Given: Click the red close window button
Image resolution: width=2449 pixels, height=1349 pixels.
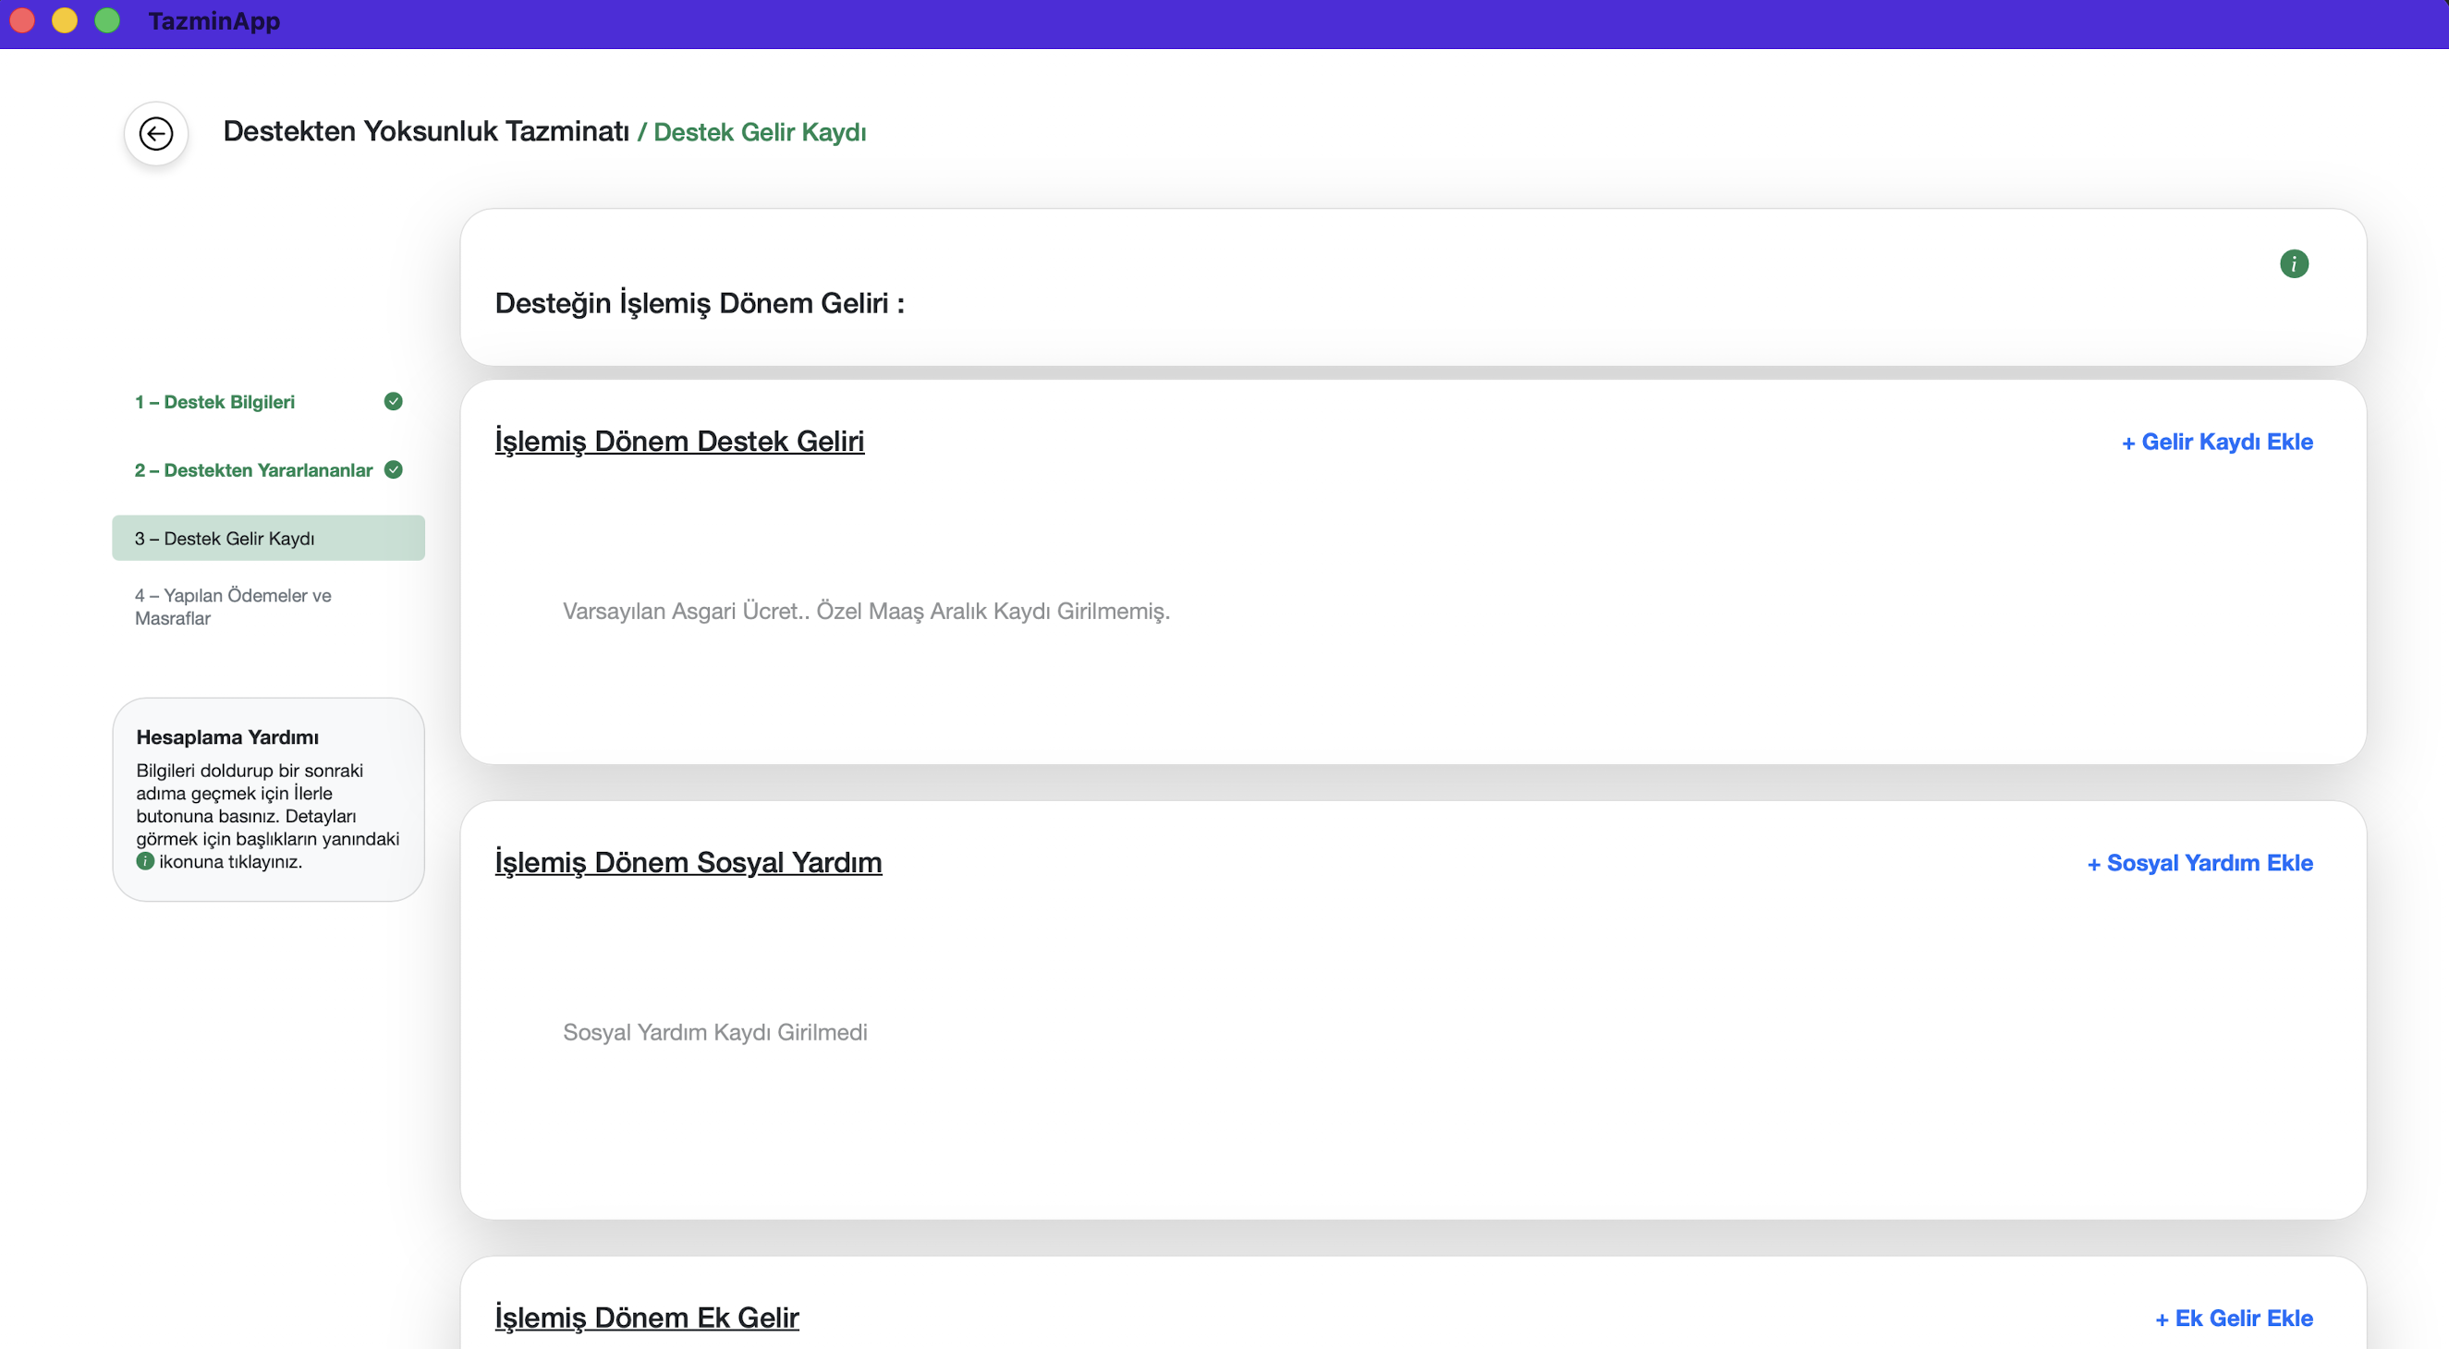Looking at the screenshot, I should (x=22, y=20).
